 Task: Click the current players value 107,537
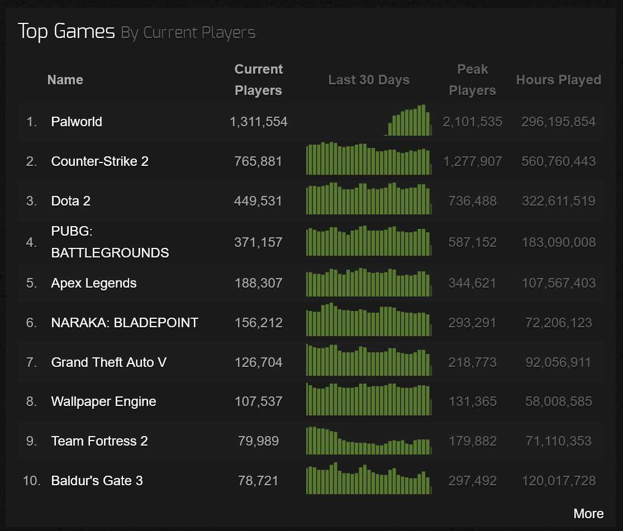258,401
